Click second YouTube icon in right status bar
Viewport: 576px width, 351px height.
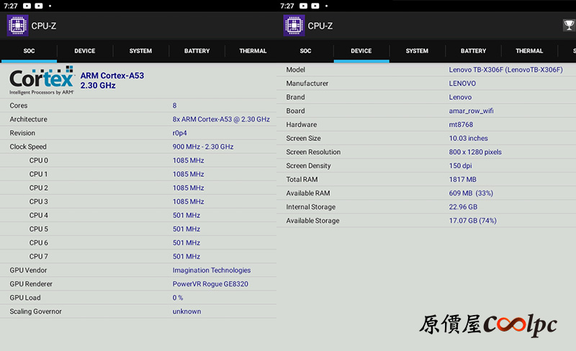coord(315,6)
